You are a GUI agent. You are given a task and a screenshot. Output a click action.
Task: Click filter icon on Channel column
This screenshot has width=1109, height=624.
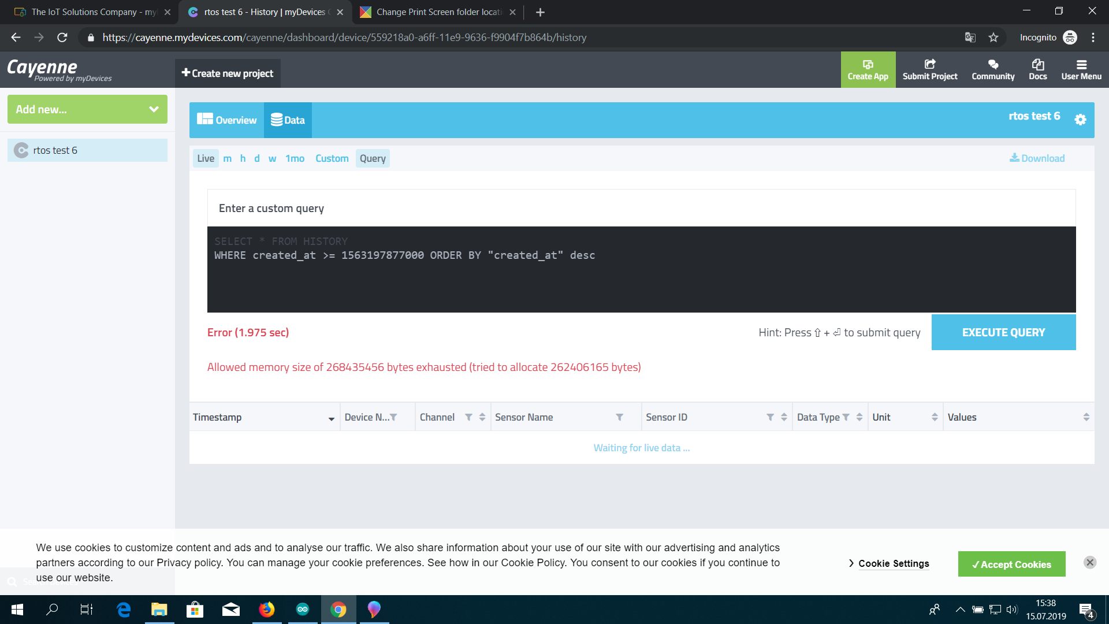coord(468,417)
